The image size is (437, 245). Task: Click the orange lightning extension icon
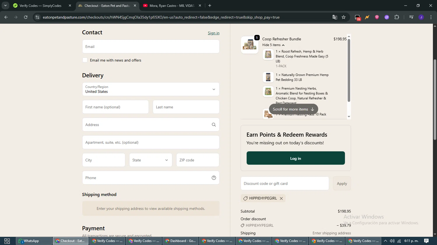367,17
